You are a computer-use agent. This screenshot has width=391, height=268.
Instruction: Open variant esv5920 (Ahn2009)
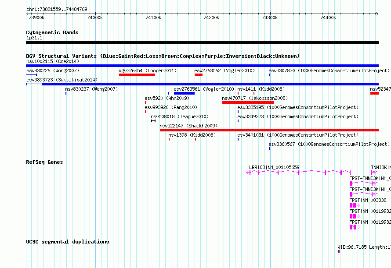coord(167,98)
